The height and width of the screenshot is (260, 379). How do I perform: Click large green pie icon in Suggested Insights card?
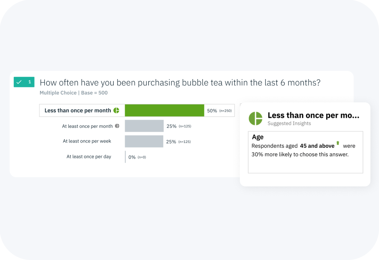(x=256, y=118)
